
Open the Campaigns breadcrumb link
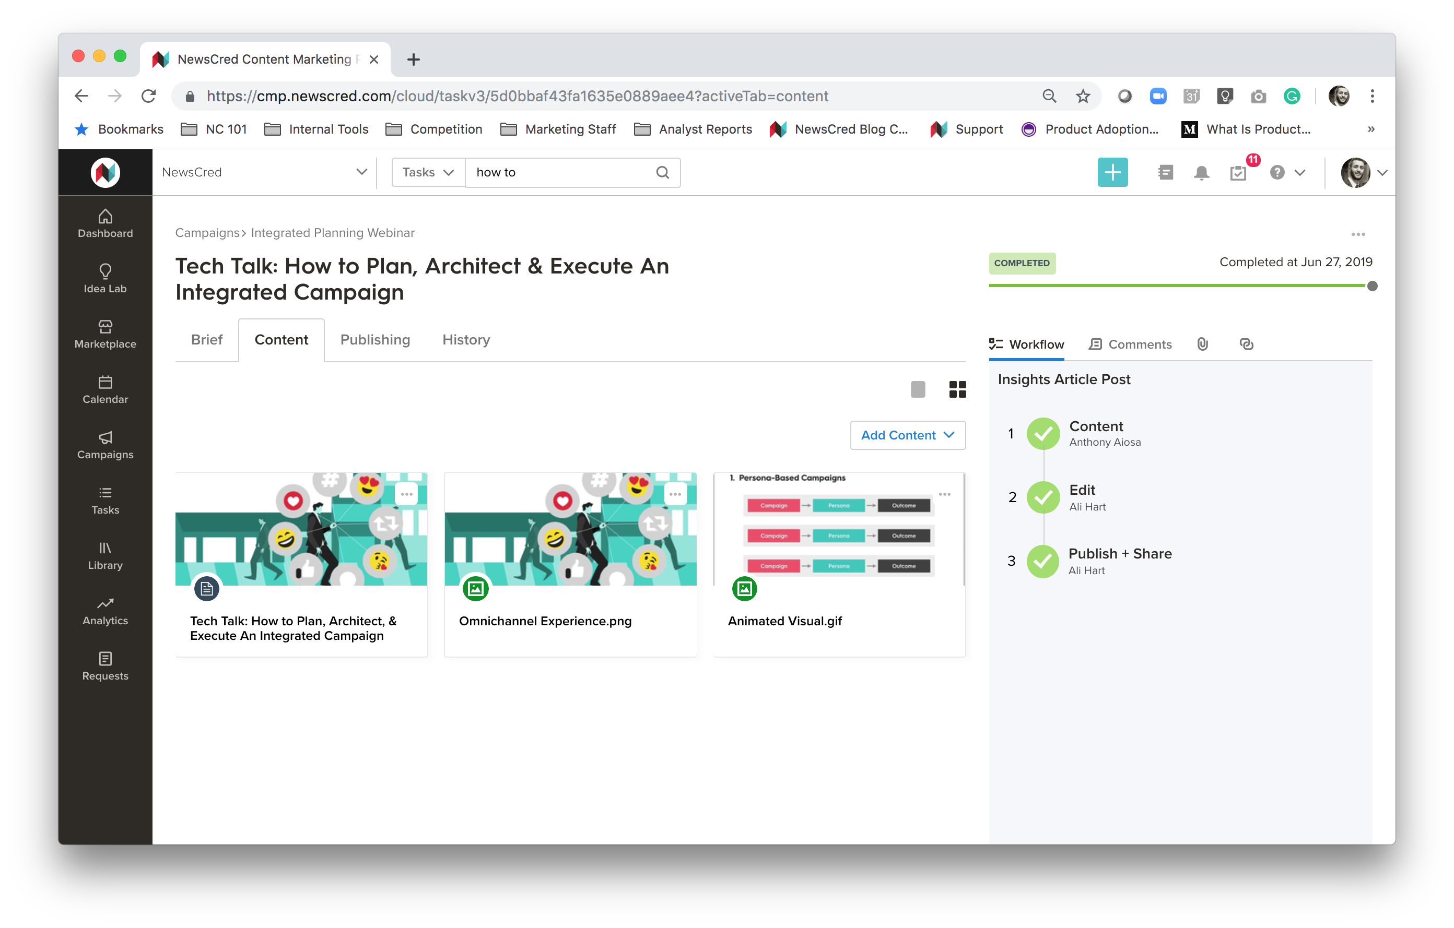(207, 233)
